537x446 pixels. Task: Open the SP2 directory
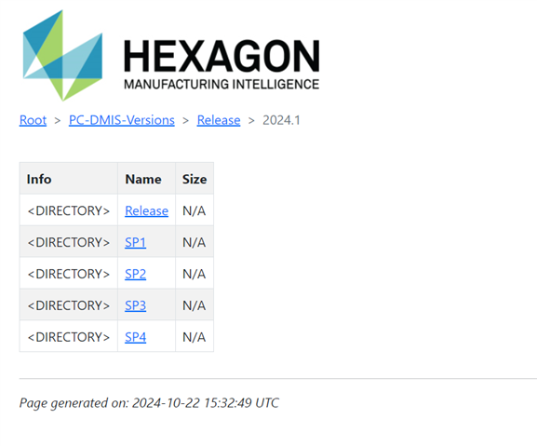(x=135, y=274)
